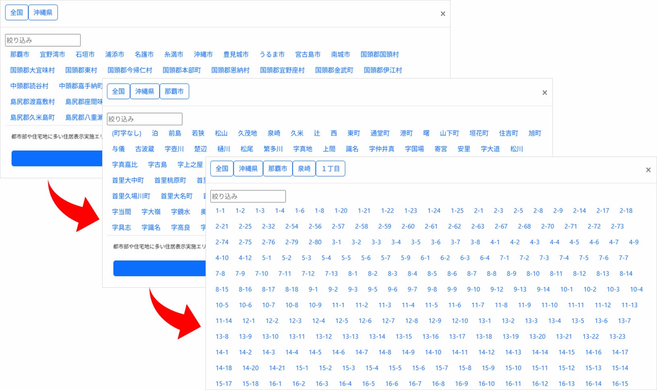Close the front address selection dialog
Viewport: 657px width, 390px height.
click(648, 170)
